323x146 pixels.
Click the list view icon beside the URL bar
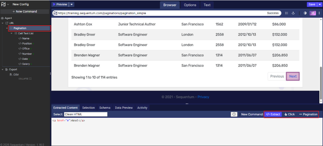pyautogui.click(x=286, y=13)
